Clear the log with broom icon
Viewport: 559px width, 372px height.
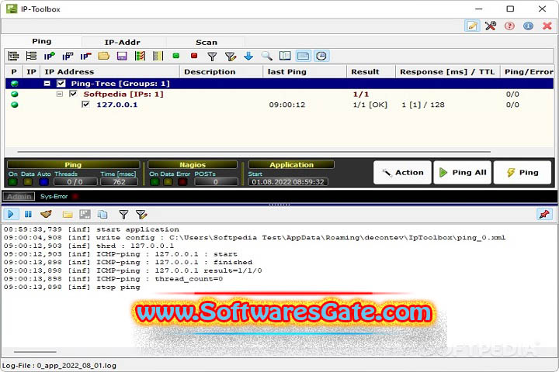point(47,215)
